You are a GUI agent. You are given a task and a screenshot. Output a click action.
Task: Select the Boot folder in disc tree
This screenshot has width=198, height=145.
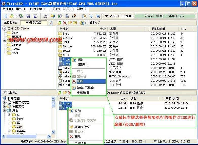point(15,33)
